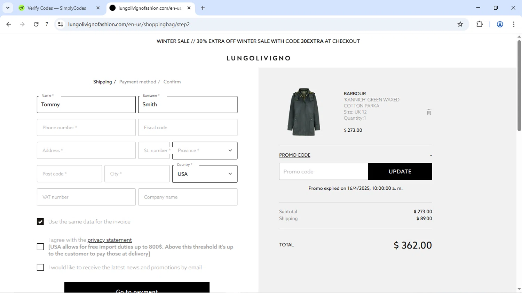Click the browser address bar URL
Image resolution: width=522 pixels, height=293 pixels.
click(129, 24)
